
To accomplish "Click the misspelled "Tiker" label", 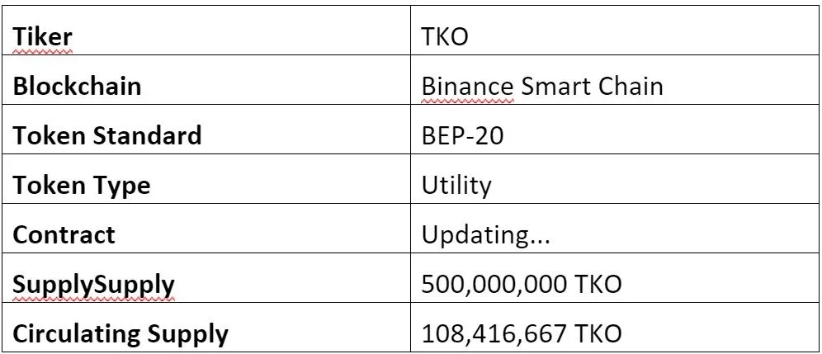I will click(x=42, y=38).
